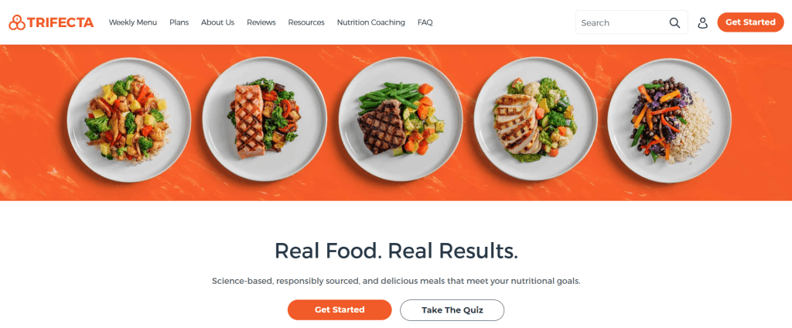The height and width of the screenshot is (328, 792).
Task: Open the user account profile icon
Action: tap(702, 22)
